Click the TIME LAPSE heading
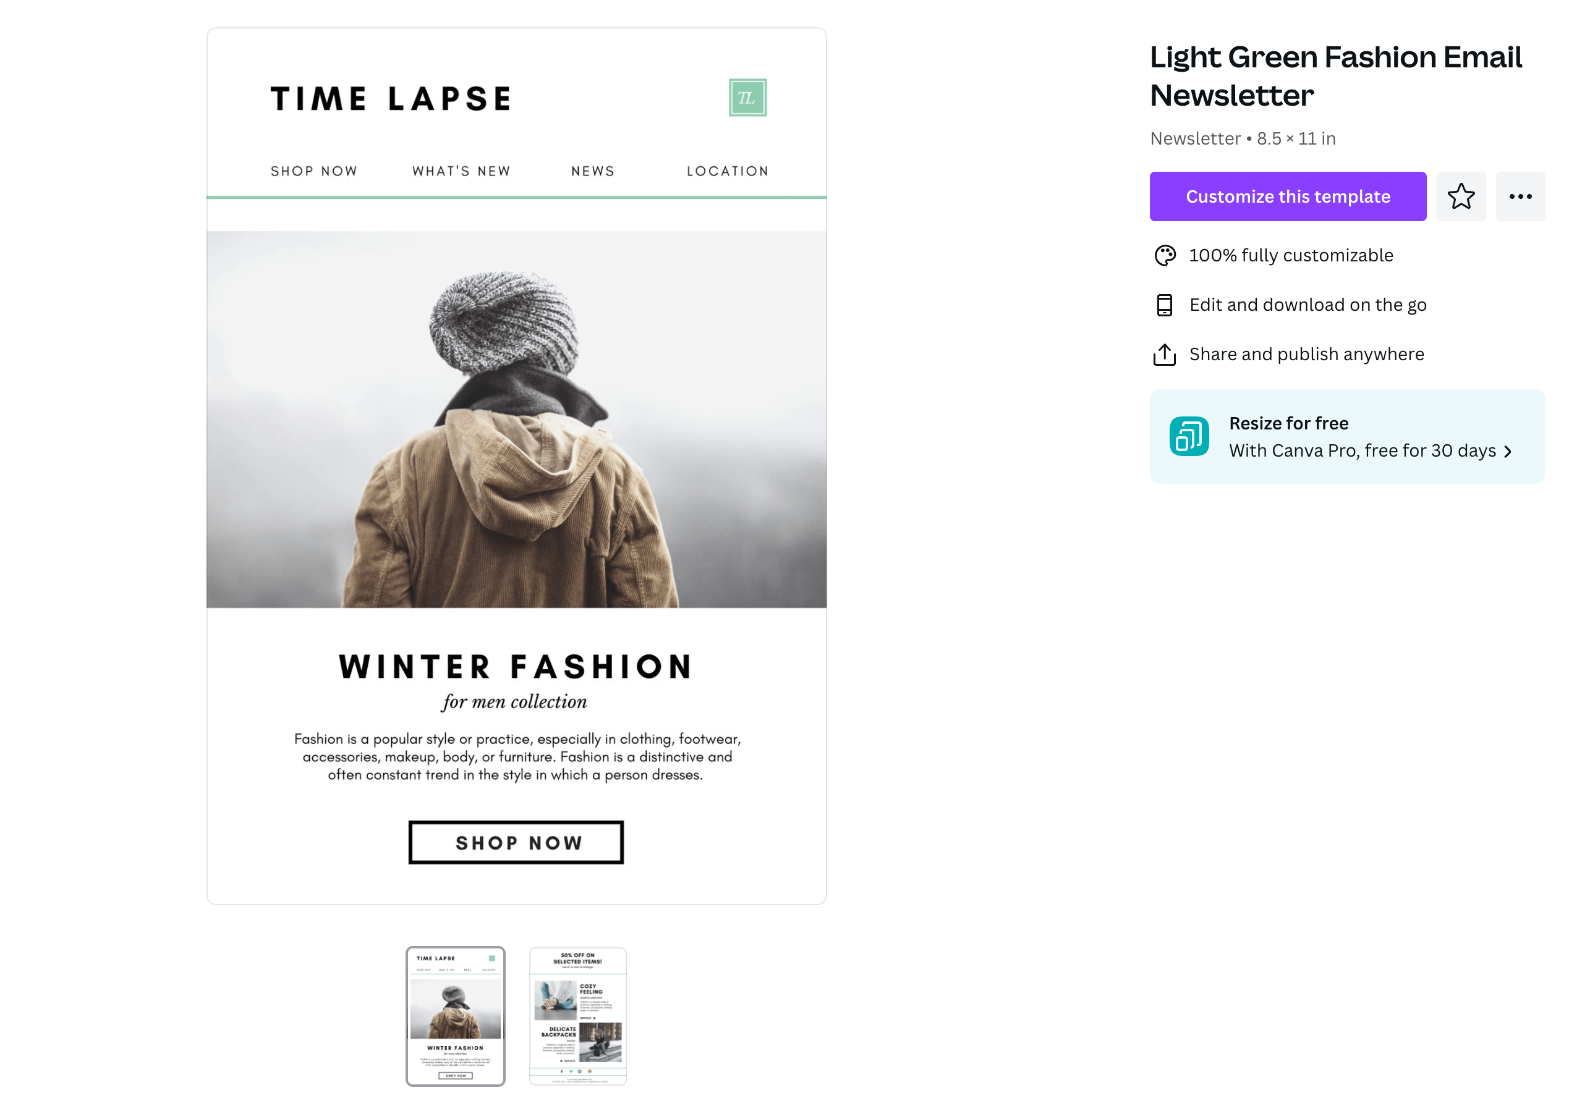 [x=390, y=99]
